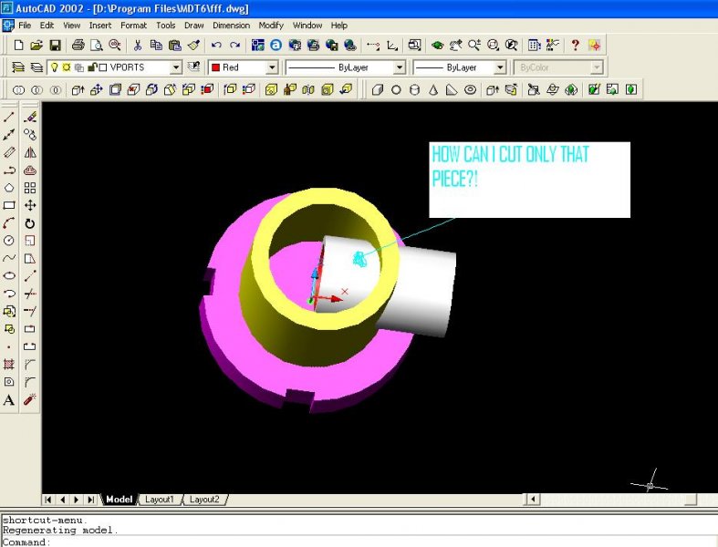Click the Save drawing icon
718x547 pixels.
tap(55, 45)
